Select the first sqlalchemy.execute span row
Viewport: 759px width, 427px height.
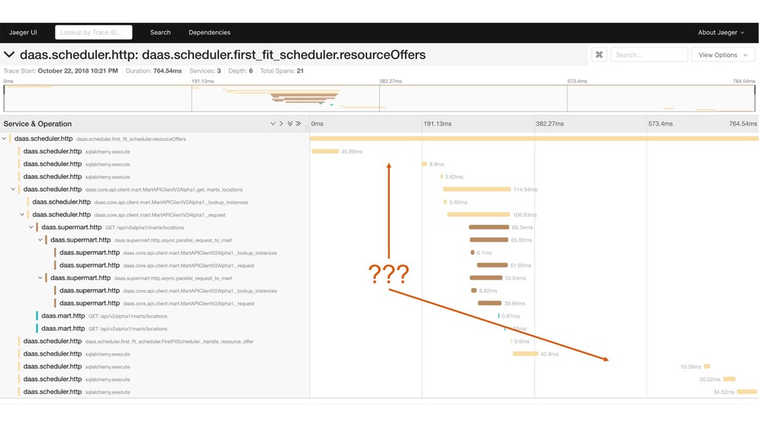pyautogui.click(x=155, y=151)
